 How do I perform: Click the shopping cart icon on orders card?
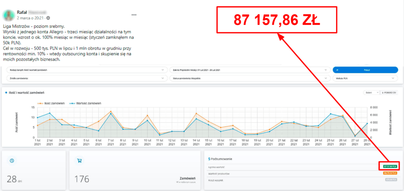(79, 160)
